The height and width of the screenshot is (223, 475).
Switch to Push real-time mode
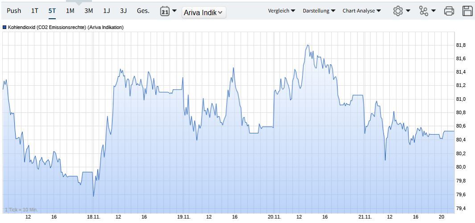click(x=14, y=11)
